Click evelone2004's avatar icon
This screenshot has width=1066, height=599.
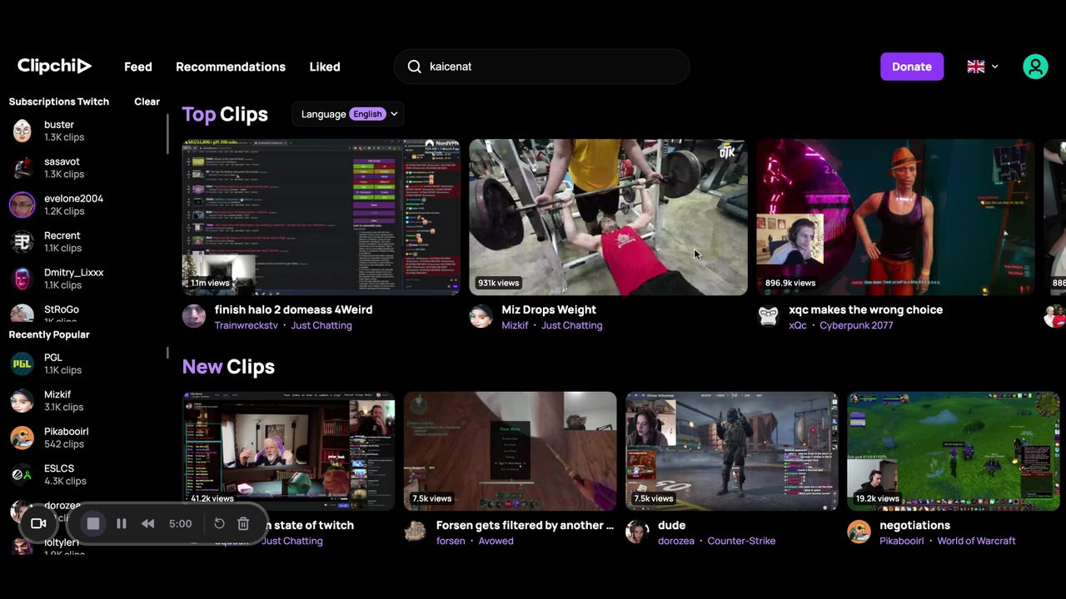(22, 205)
